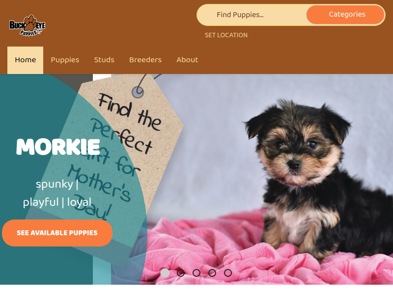The height and width of the screenshot is (294, 393).
Task: Show the fourth carousel slide dot
Action: pyautogui.click(x=212, y=273)
